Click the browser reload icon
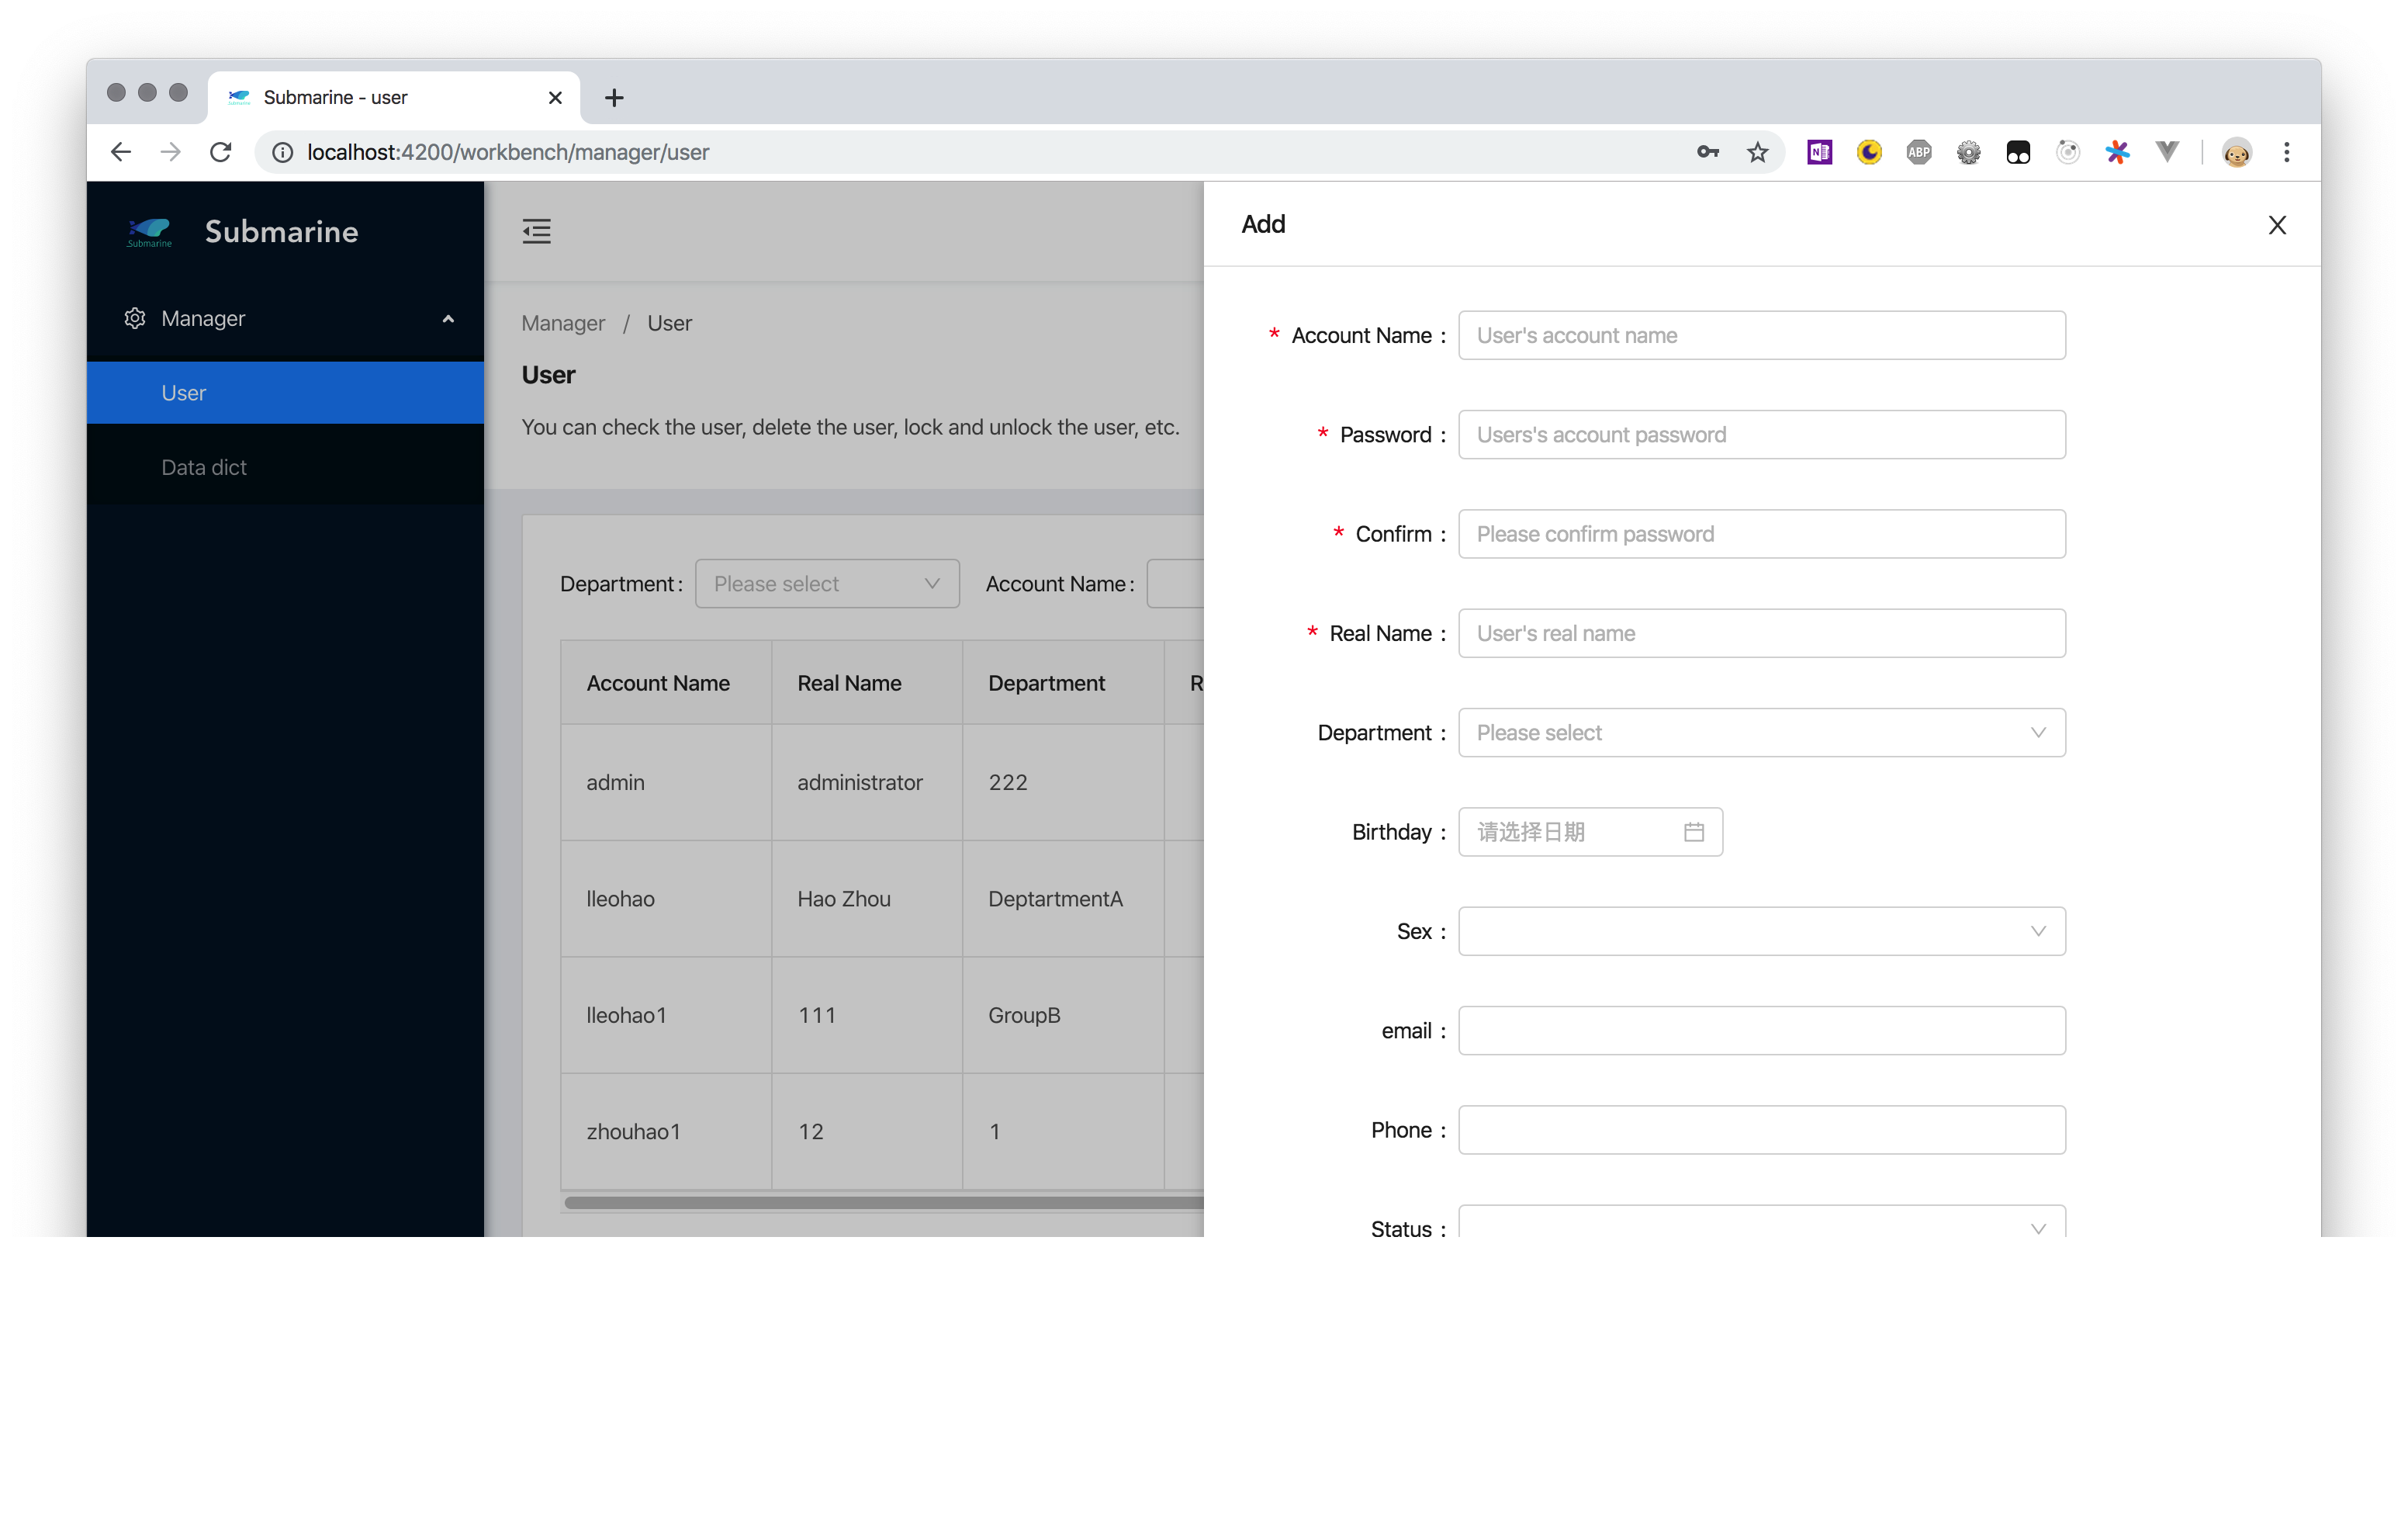The height and width of the screenshot is (1535, 2408). point(221,152)
